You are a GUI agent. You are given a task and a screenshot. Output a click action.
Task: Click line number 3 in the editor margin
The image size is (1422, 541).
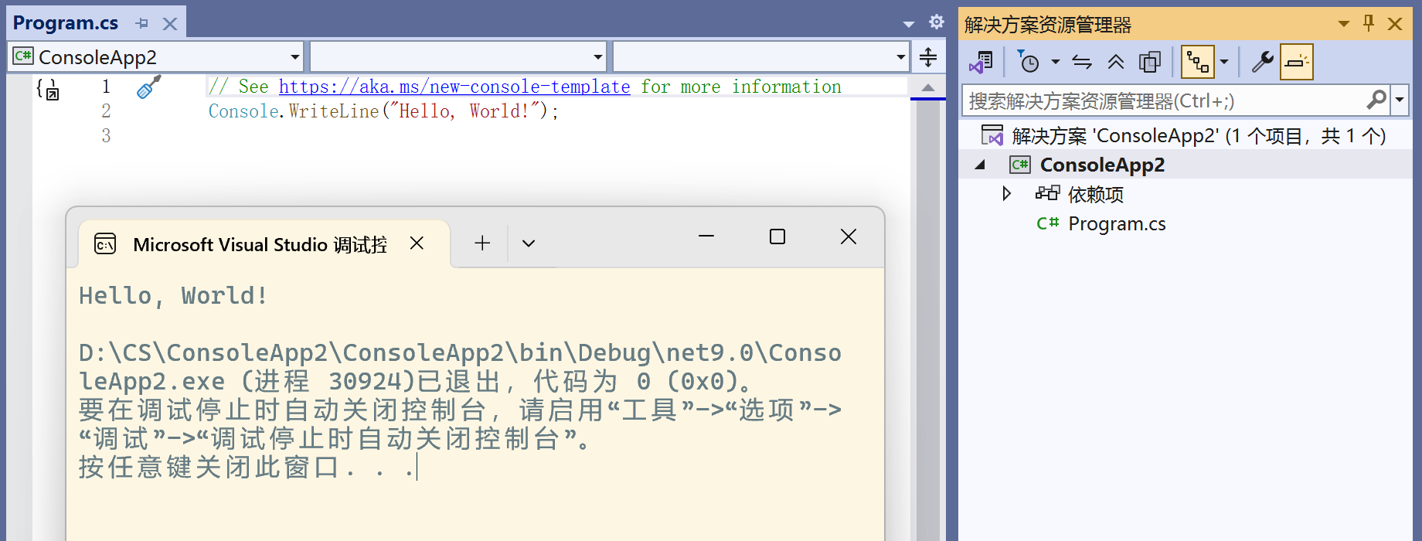click(x=106, y=136)
